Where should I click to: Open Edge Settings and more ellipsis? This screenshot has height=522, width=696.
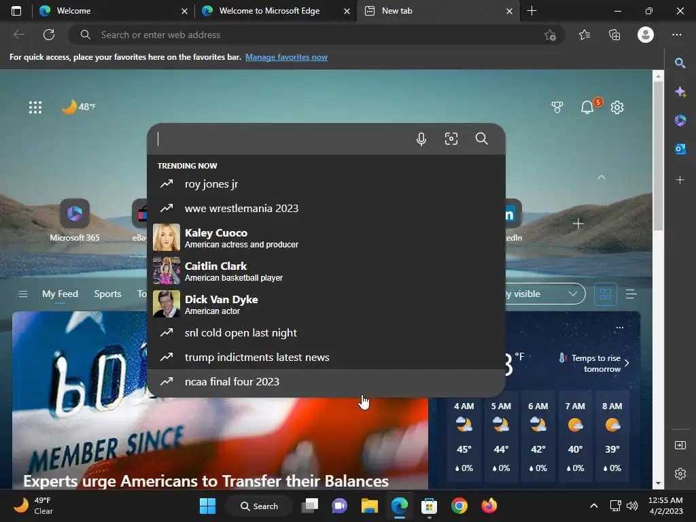pos(676,35)
